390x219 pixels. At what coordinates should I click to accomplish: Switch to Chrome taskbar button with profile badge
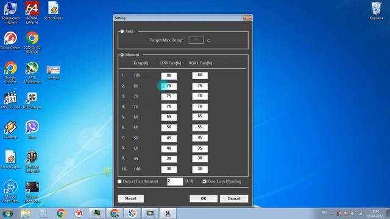115,214
